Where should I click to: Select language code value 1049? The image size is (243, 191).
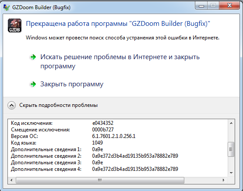pos(98,143)
